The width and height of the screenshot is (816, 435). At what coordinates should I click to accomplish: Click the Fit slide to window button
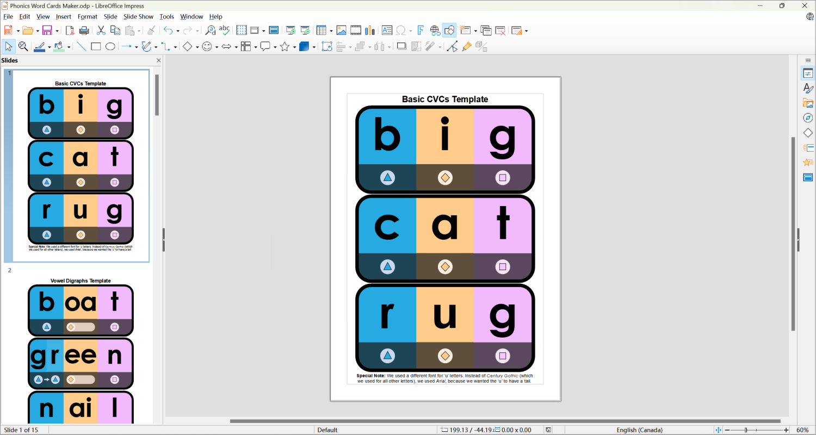(719, 430)
